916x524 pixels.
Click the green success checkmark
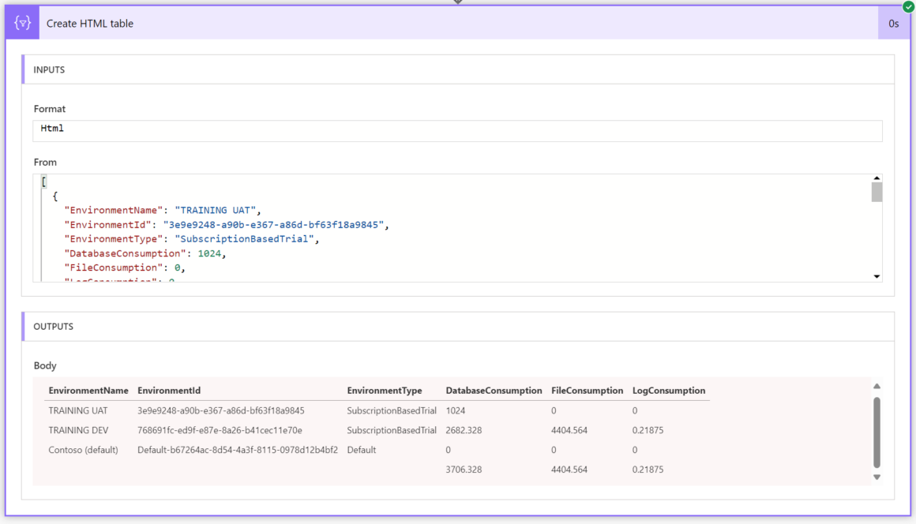pyautogui.click(x=907, y=6)
